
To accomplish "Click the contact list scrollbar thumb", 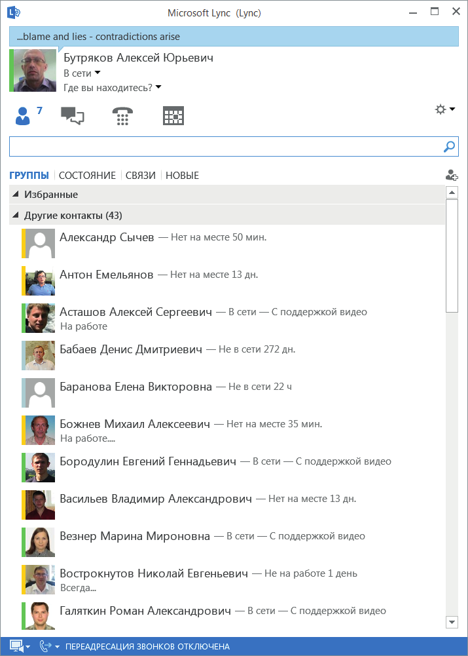I will (452, 256).
